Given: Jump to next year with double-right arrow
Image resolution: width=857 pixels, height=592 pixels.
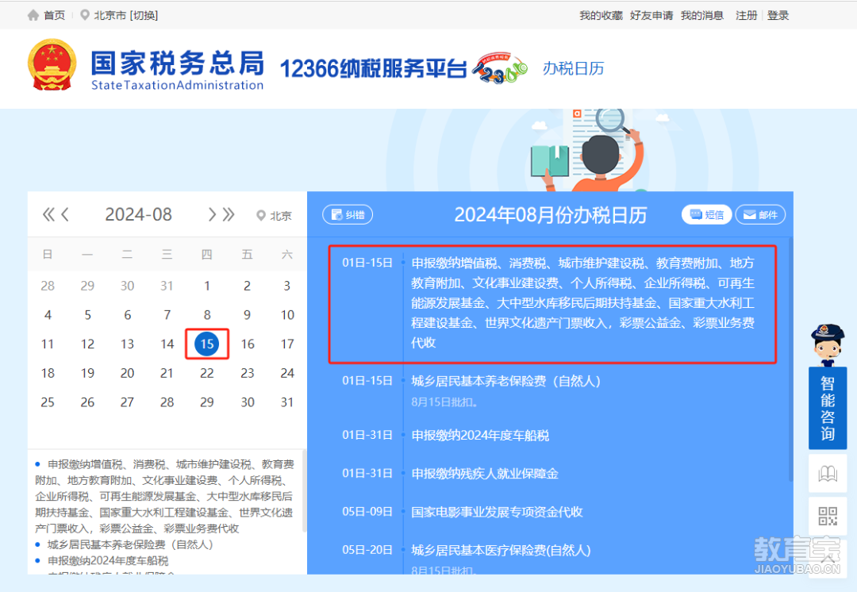Looking at the screenshot, I should click(229, 214).
